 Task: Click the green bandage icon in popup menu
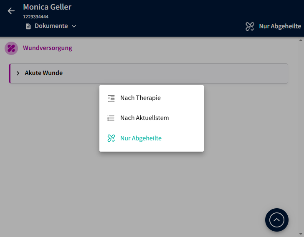111,138
